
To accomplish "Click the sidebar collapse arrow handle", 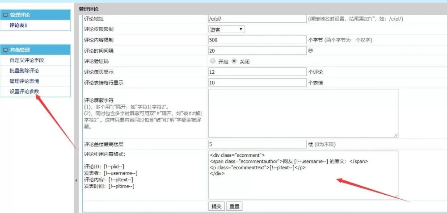I will (76, 180).
